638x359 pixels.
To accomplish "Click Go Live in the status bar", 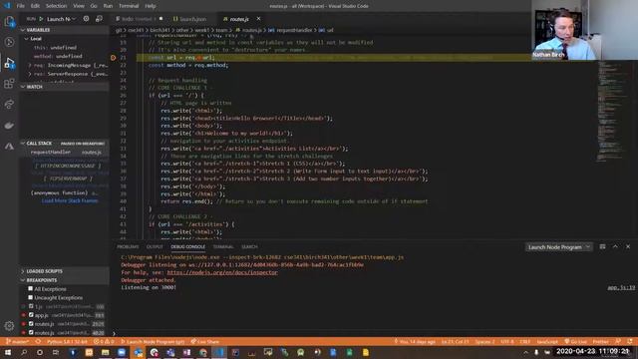I will tap(576, 341).
